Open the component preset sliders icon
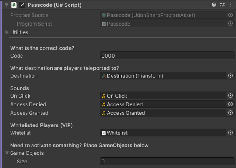 coord(222,5)
